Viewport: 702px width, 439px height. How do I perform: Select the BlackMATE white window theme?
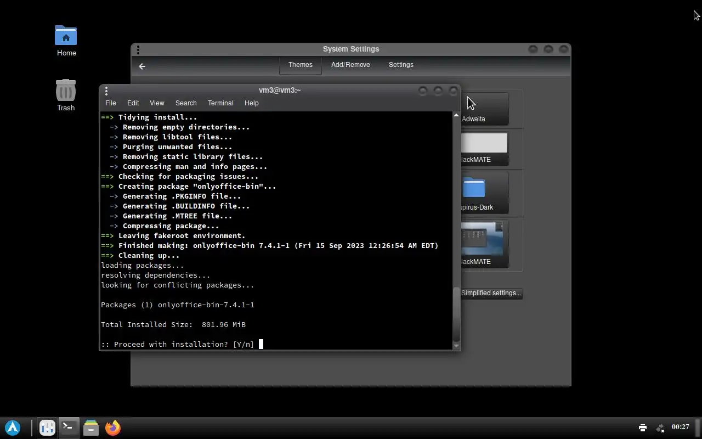coord(484,149)
